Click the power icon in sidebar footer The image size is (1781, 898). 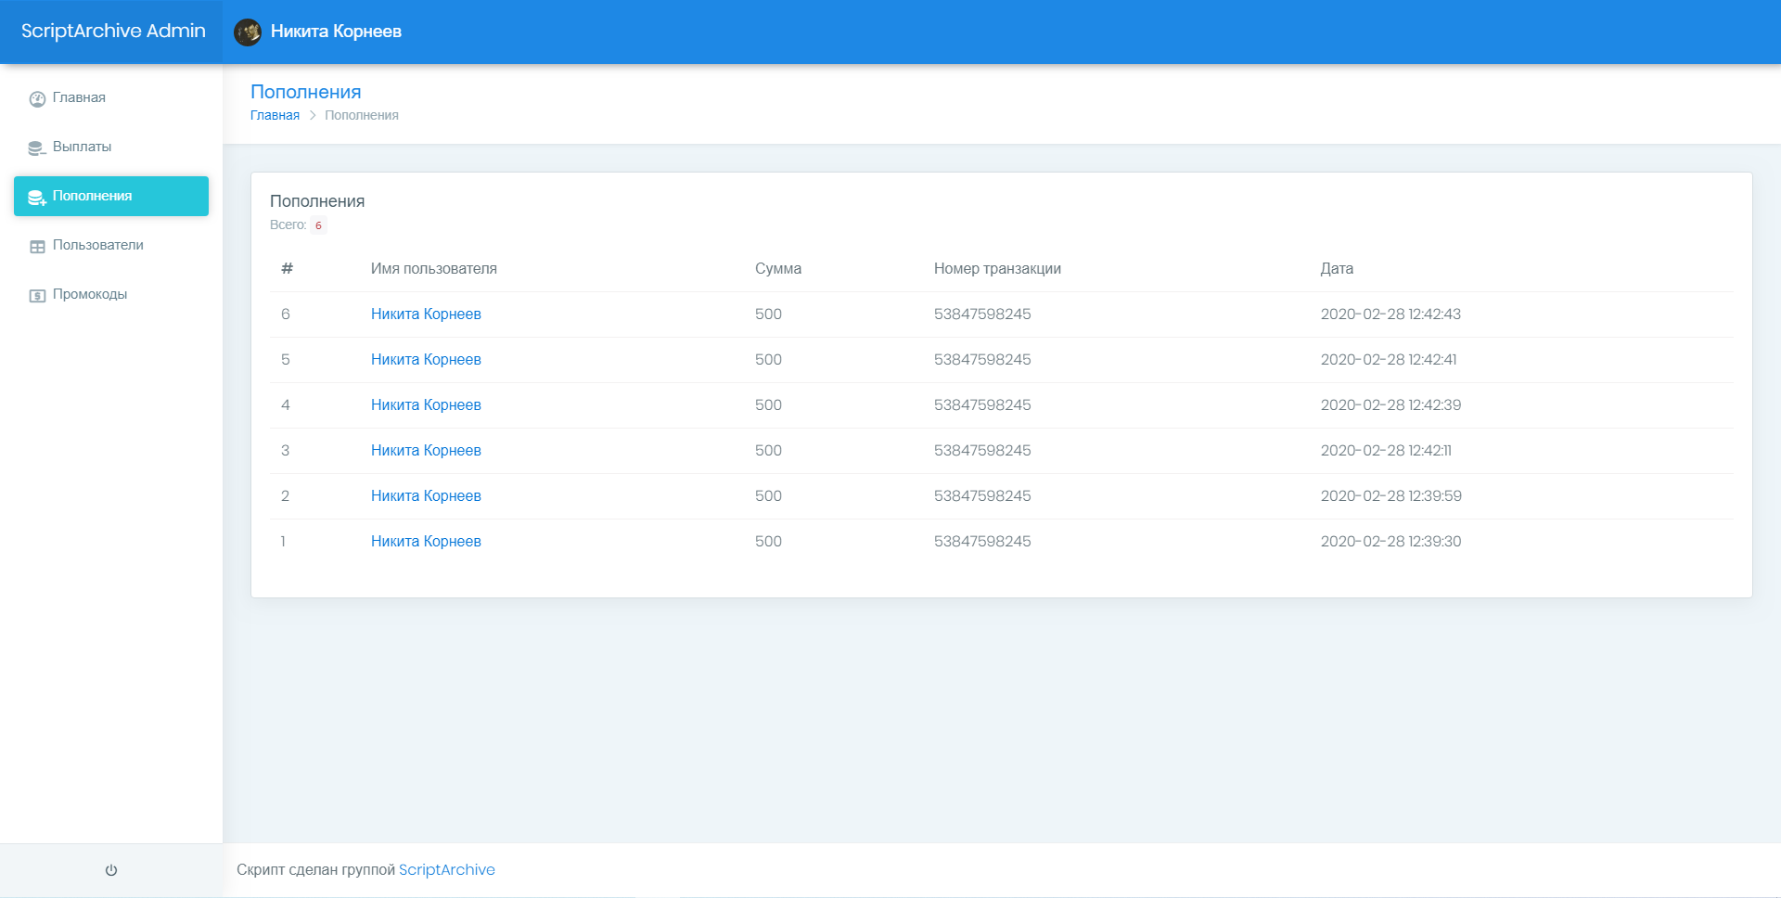coord(111,870)
